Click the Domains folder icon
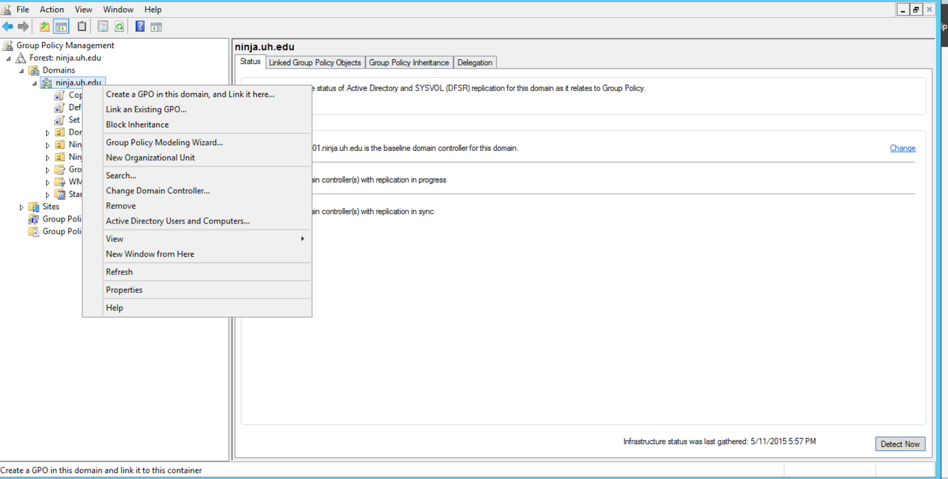Screen dimensions: 948x479 click(34, 71)
